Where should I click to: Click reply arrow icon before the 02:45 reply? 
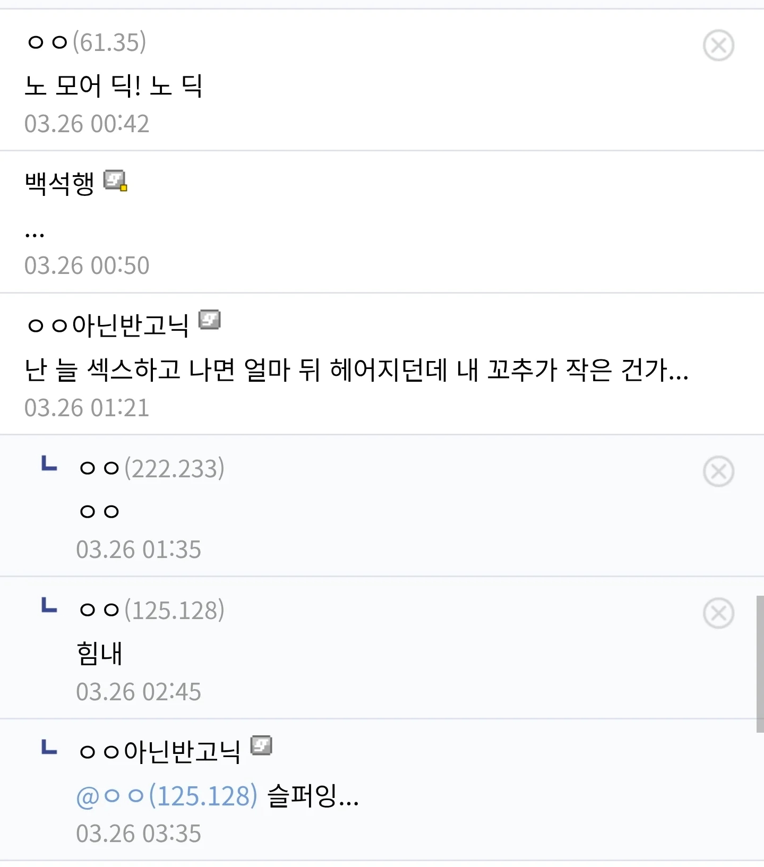pyautogui.click(x=49, y=606)
